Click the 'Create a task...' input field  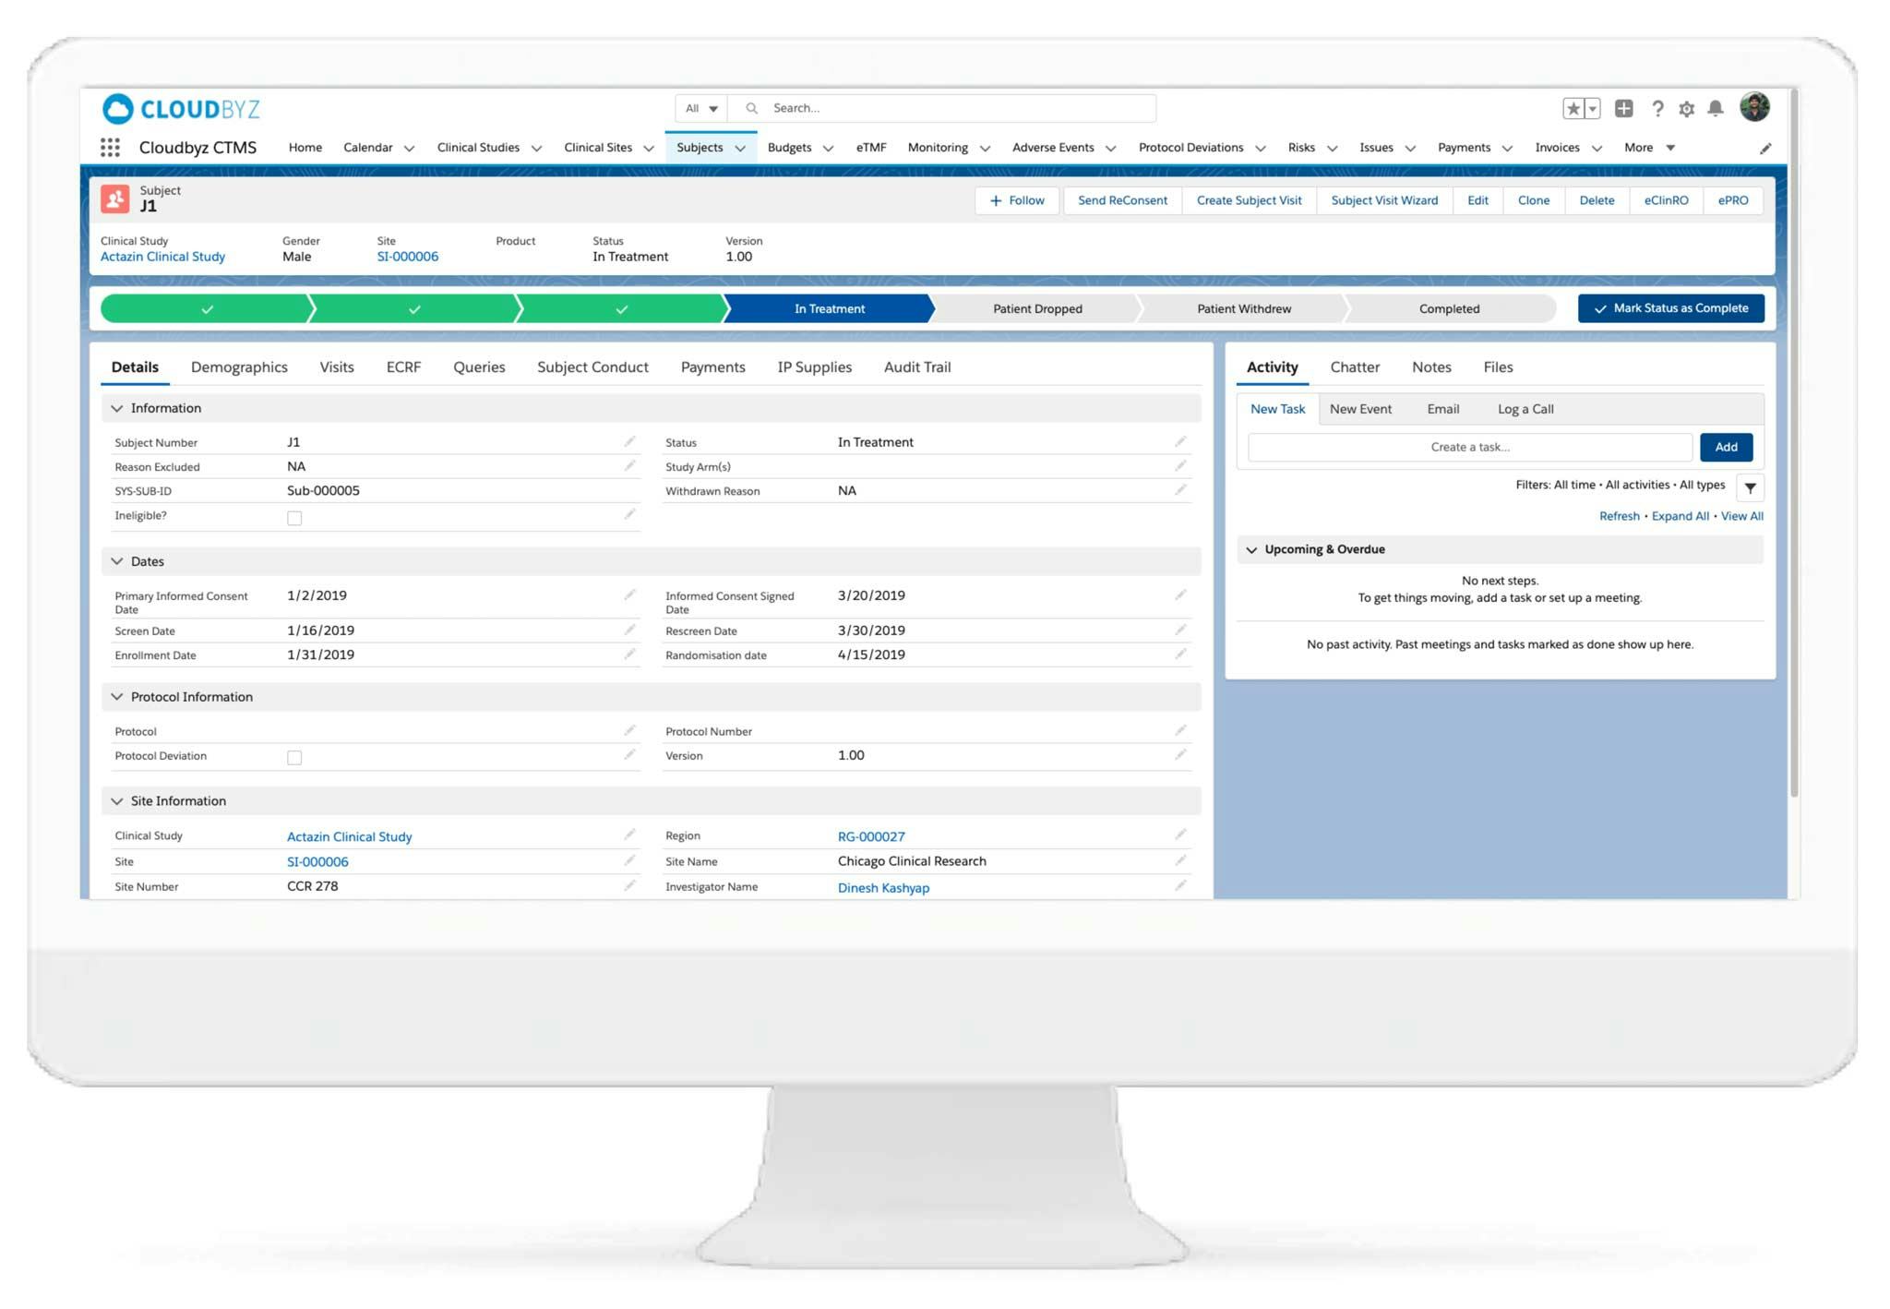pos(1468,447)
